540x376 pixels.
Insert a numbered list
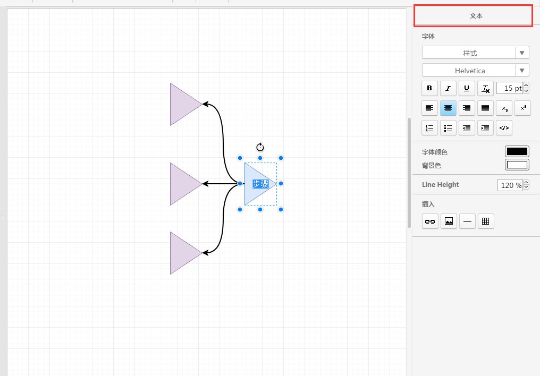tap(429, 128)
